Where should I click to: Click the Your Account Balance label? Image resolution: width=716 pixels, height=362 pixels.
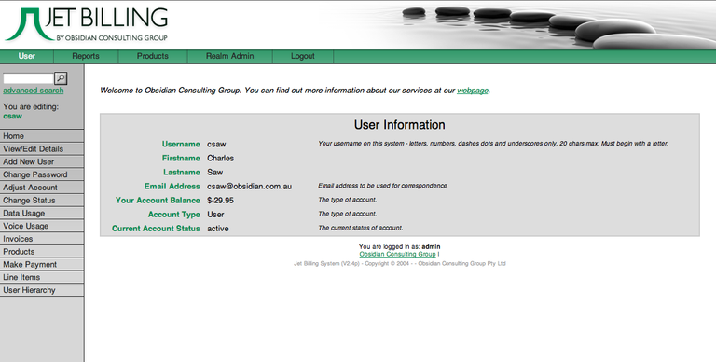(158, 201)
